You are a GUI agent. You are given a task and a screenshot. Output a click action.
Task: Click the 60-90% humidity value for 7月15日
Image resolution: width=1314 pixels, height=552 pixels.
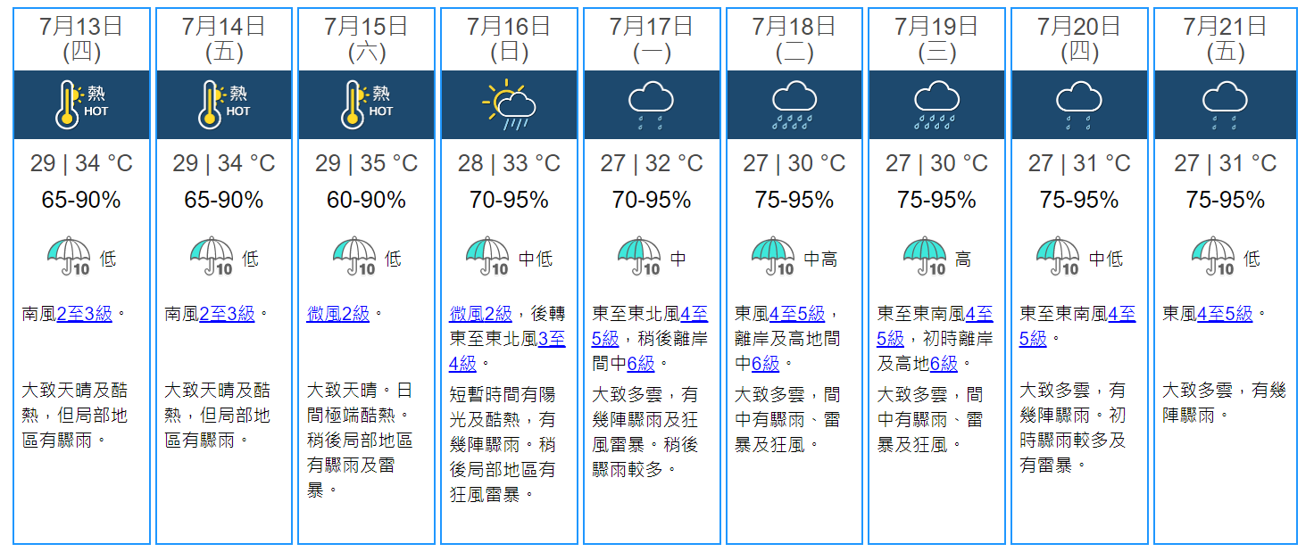[366, 200]
